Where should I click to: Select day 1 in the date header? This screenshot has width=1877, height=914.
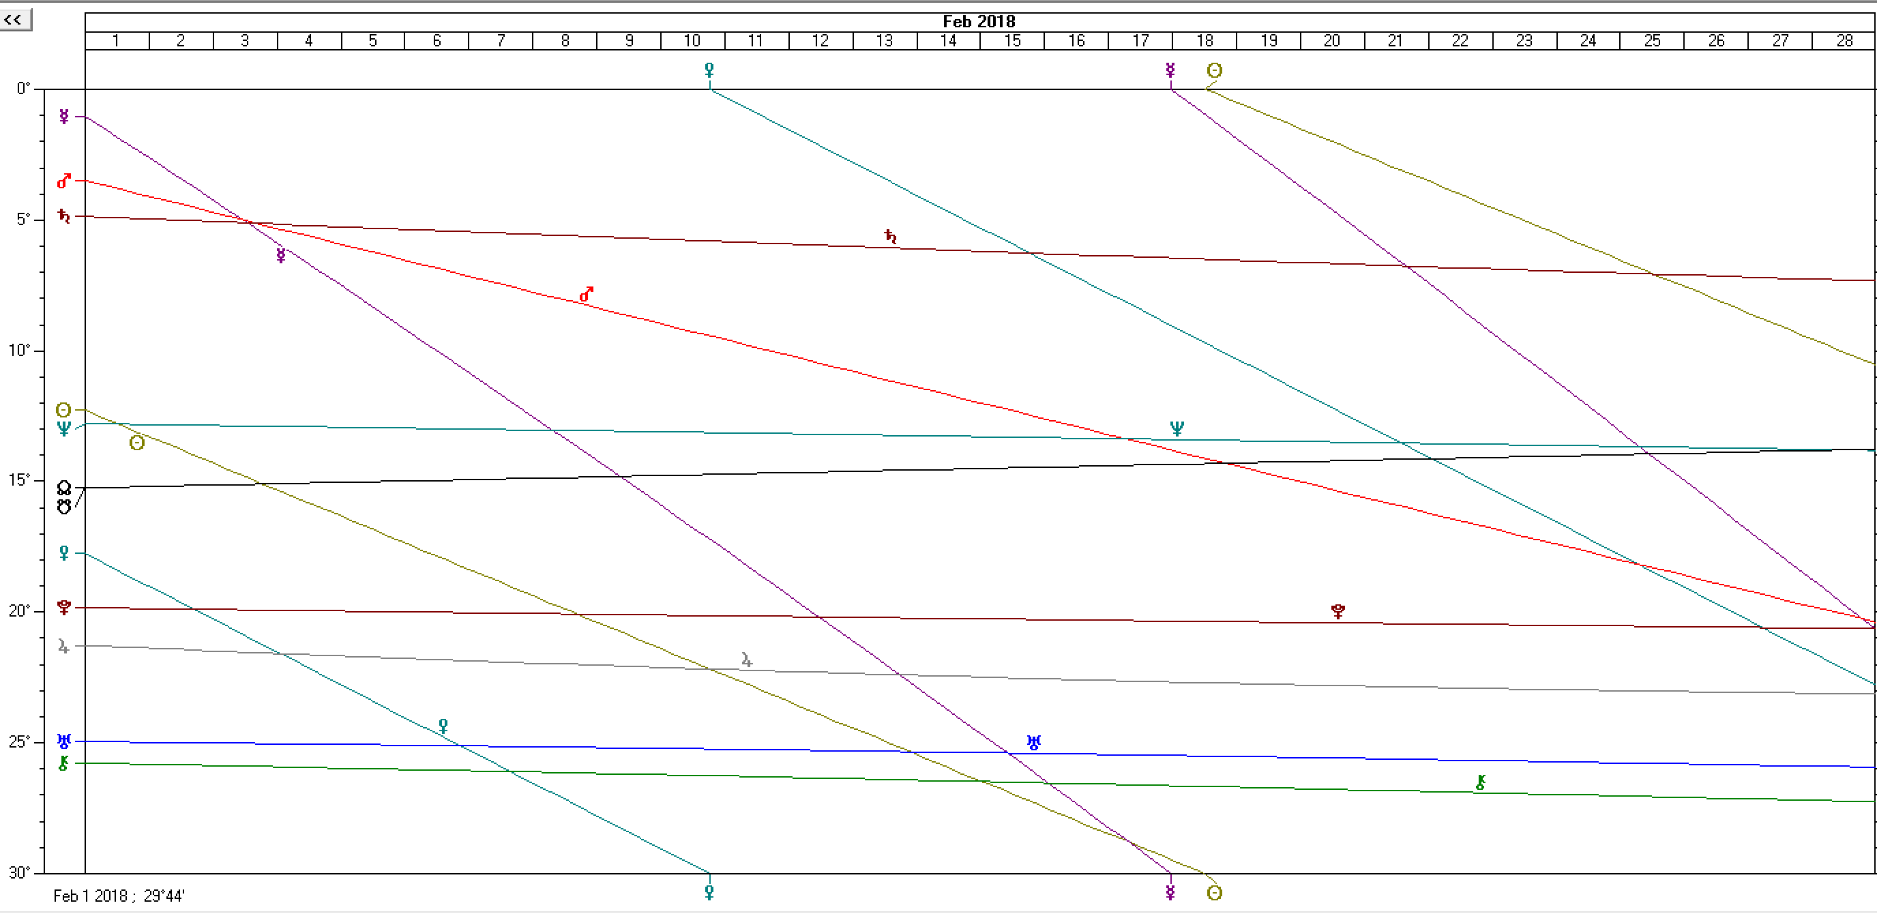point(117,41)
